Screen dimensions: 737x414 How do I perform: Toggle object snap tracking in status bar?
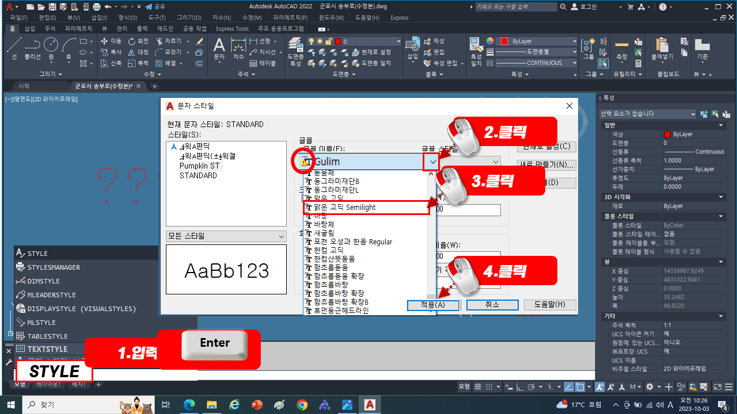568,387
